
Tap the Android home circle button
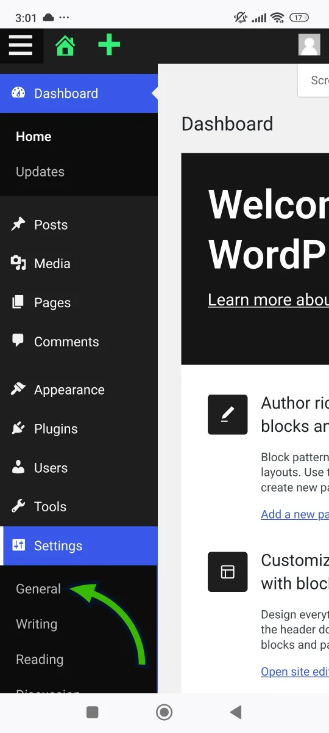pyautogui.click(x=164, y=712)
